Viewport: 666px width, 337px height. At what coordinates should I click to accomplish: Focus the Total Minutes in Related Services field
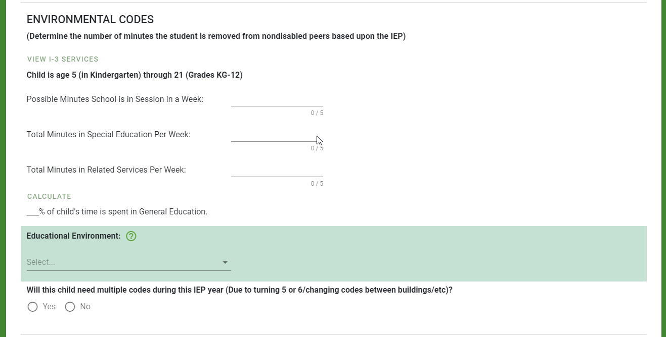(x=277, y=170)
